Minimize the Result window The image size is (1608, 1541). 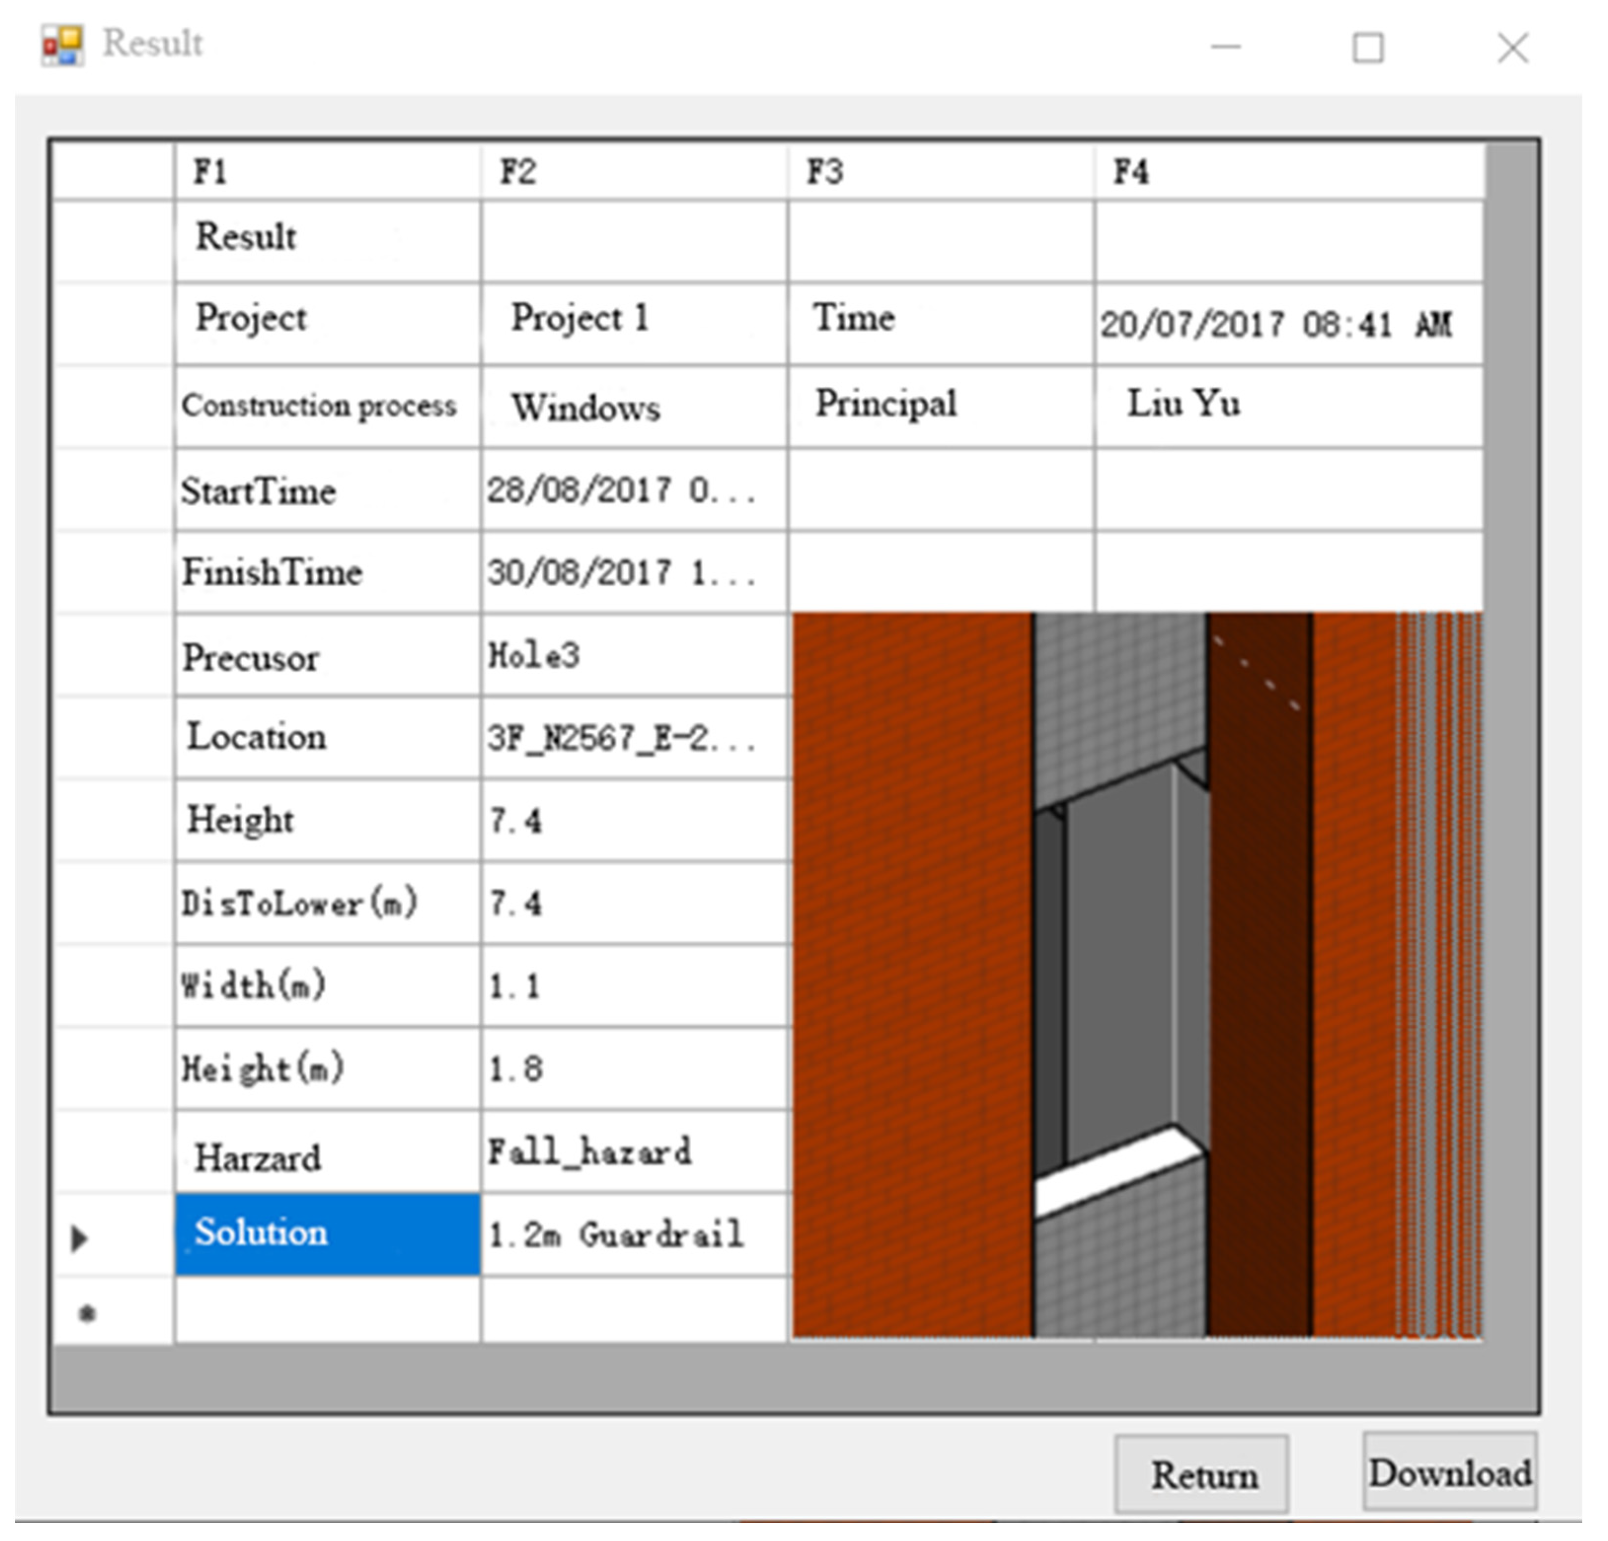pos(1226,47)
